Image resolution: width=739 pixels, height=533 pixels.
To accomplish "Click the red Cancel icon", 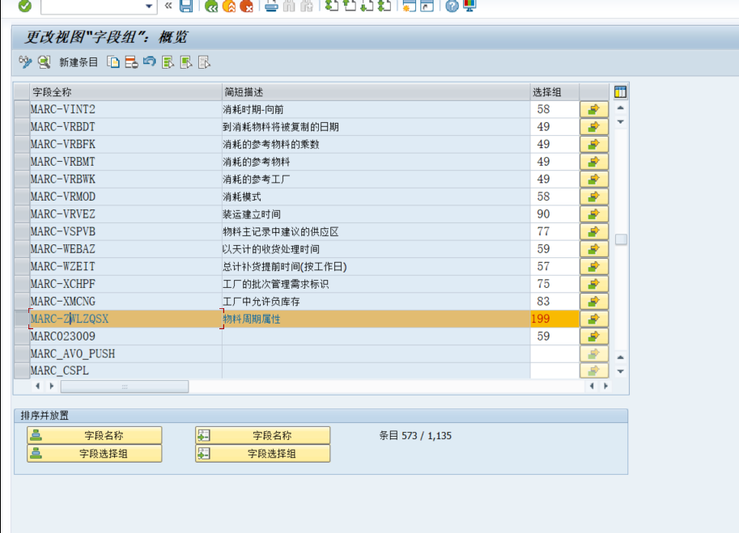I will pos(247,6).
